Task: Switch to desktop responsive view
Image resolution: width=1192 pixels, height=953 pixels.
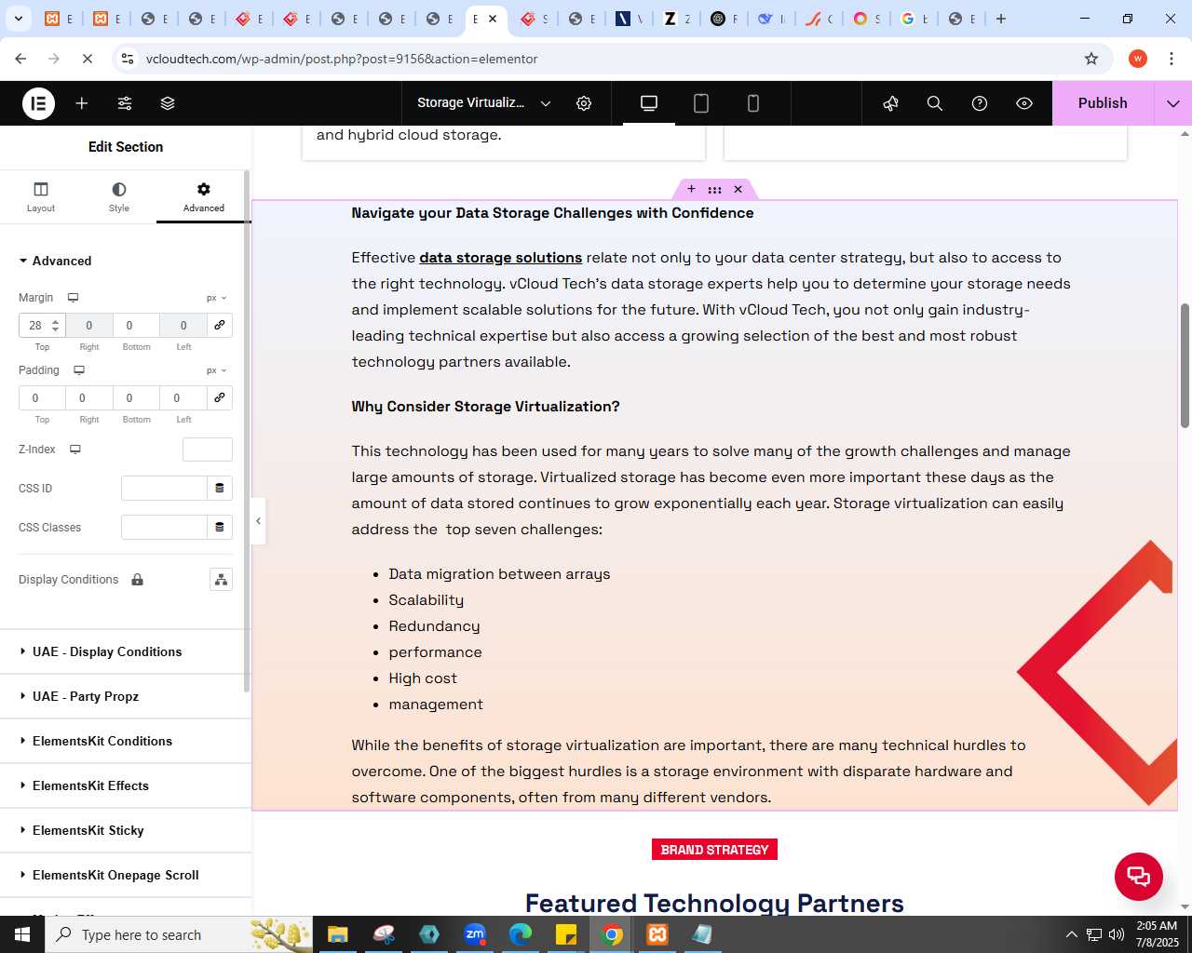Action: pos(649,103)
